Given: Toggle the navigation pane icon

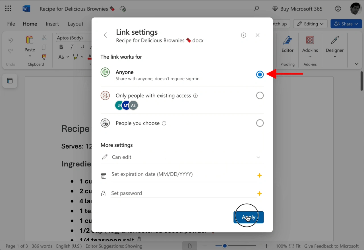Looking at the screenshot, I should tap(10, 81).
